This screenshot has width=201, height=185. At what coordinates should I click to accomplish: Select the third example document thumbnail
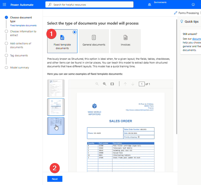coord(56,126)
